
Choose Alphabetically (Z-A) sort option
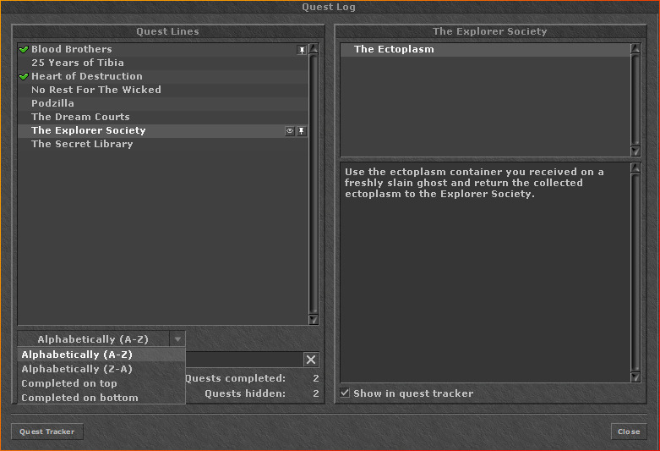coord(77,369)
